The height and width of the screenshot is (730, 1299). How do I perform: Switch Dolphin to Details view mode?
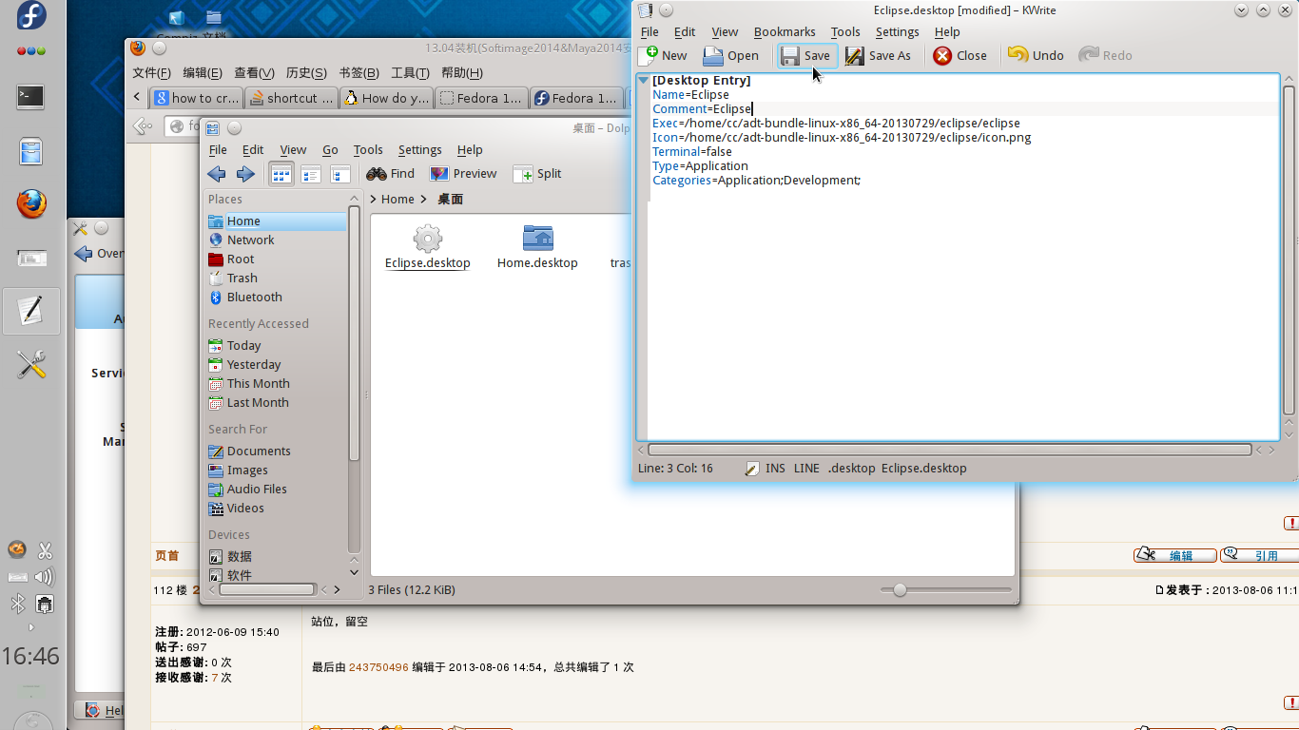click(x=340, y=174)
